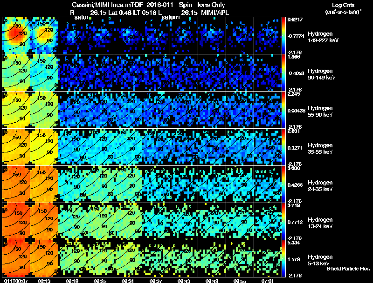Click the color bar for Hydrogen 149-227 keV
The height and width of the screenshot is (283, 373).
pos(283,35)
